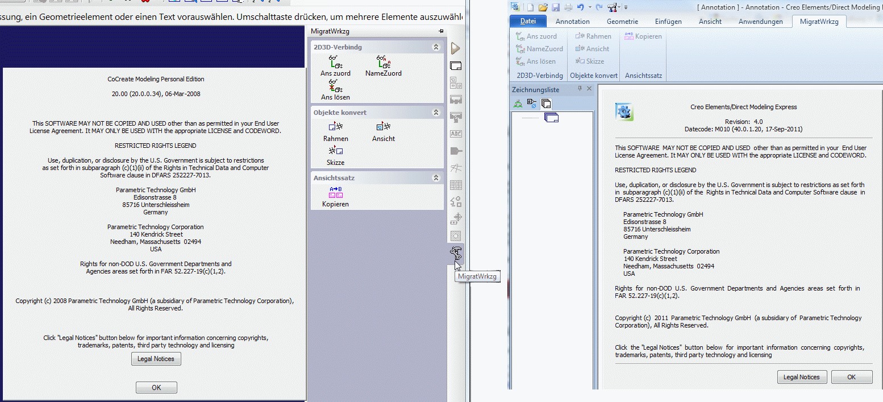
Task: Click the 2D3D-Verbindg ribbon group label
Action: point(539,75)
